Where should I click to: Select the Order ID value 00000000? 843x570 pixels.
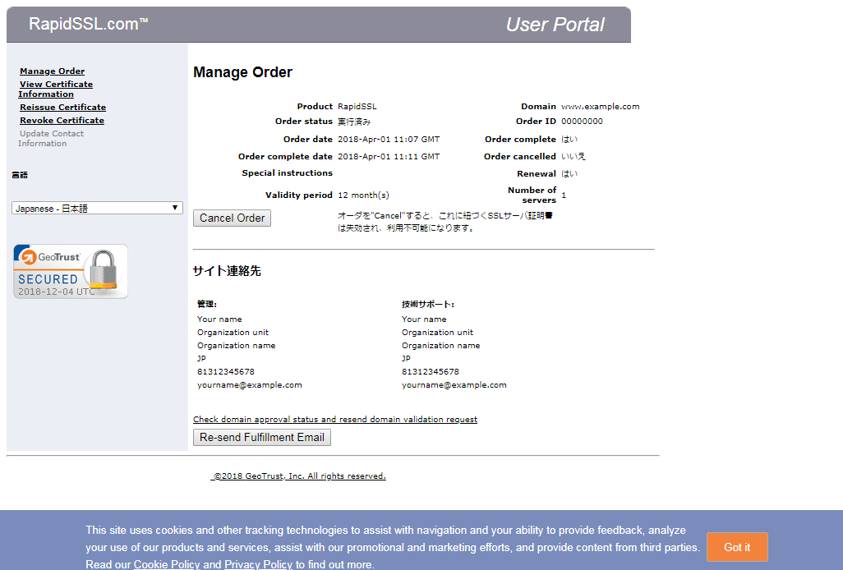(x=582, y=122)
